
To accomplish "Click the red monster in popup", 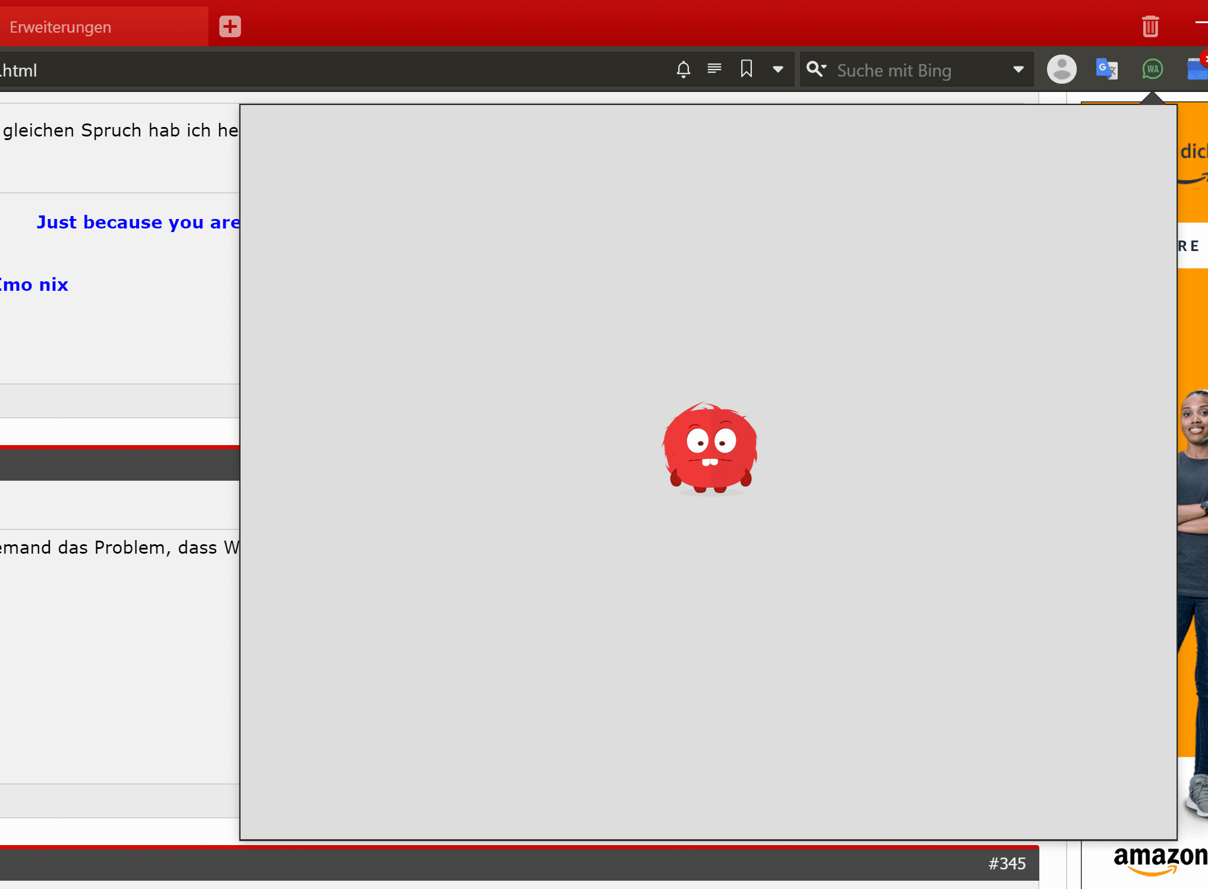I will 710,449.
